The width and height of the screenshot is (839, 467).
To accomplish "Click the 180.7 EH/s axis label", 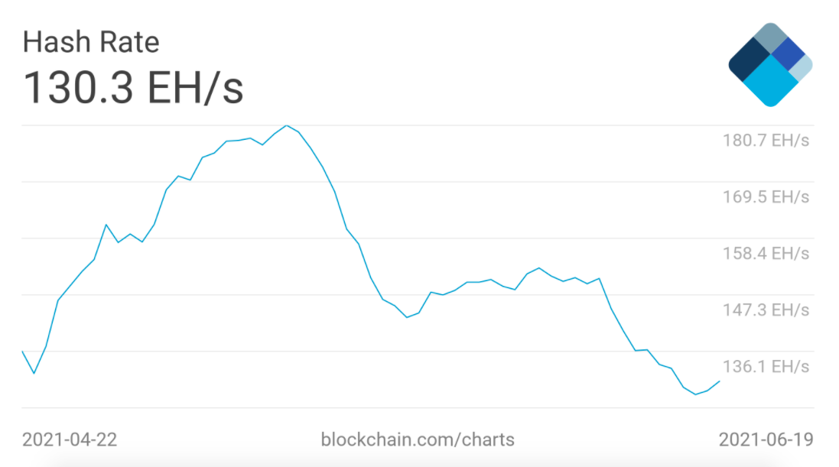I will point(766,141).
